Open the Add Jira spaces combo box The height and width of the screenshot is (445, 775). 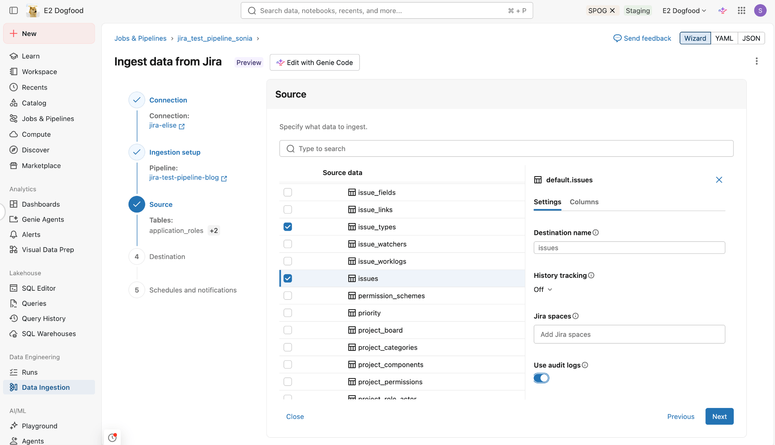[629, 334]
